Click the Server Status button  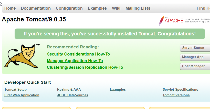tap(195, 48)
